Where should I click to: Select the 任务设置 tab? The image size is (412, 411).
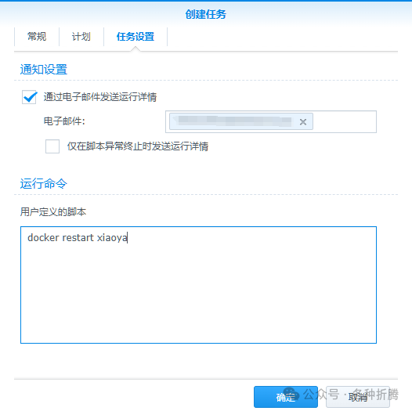pos(136,37)
